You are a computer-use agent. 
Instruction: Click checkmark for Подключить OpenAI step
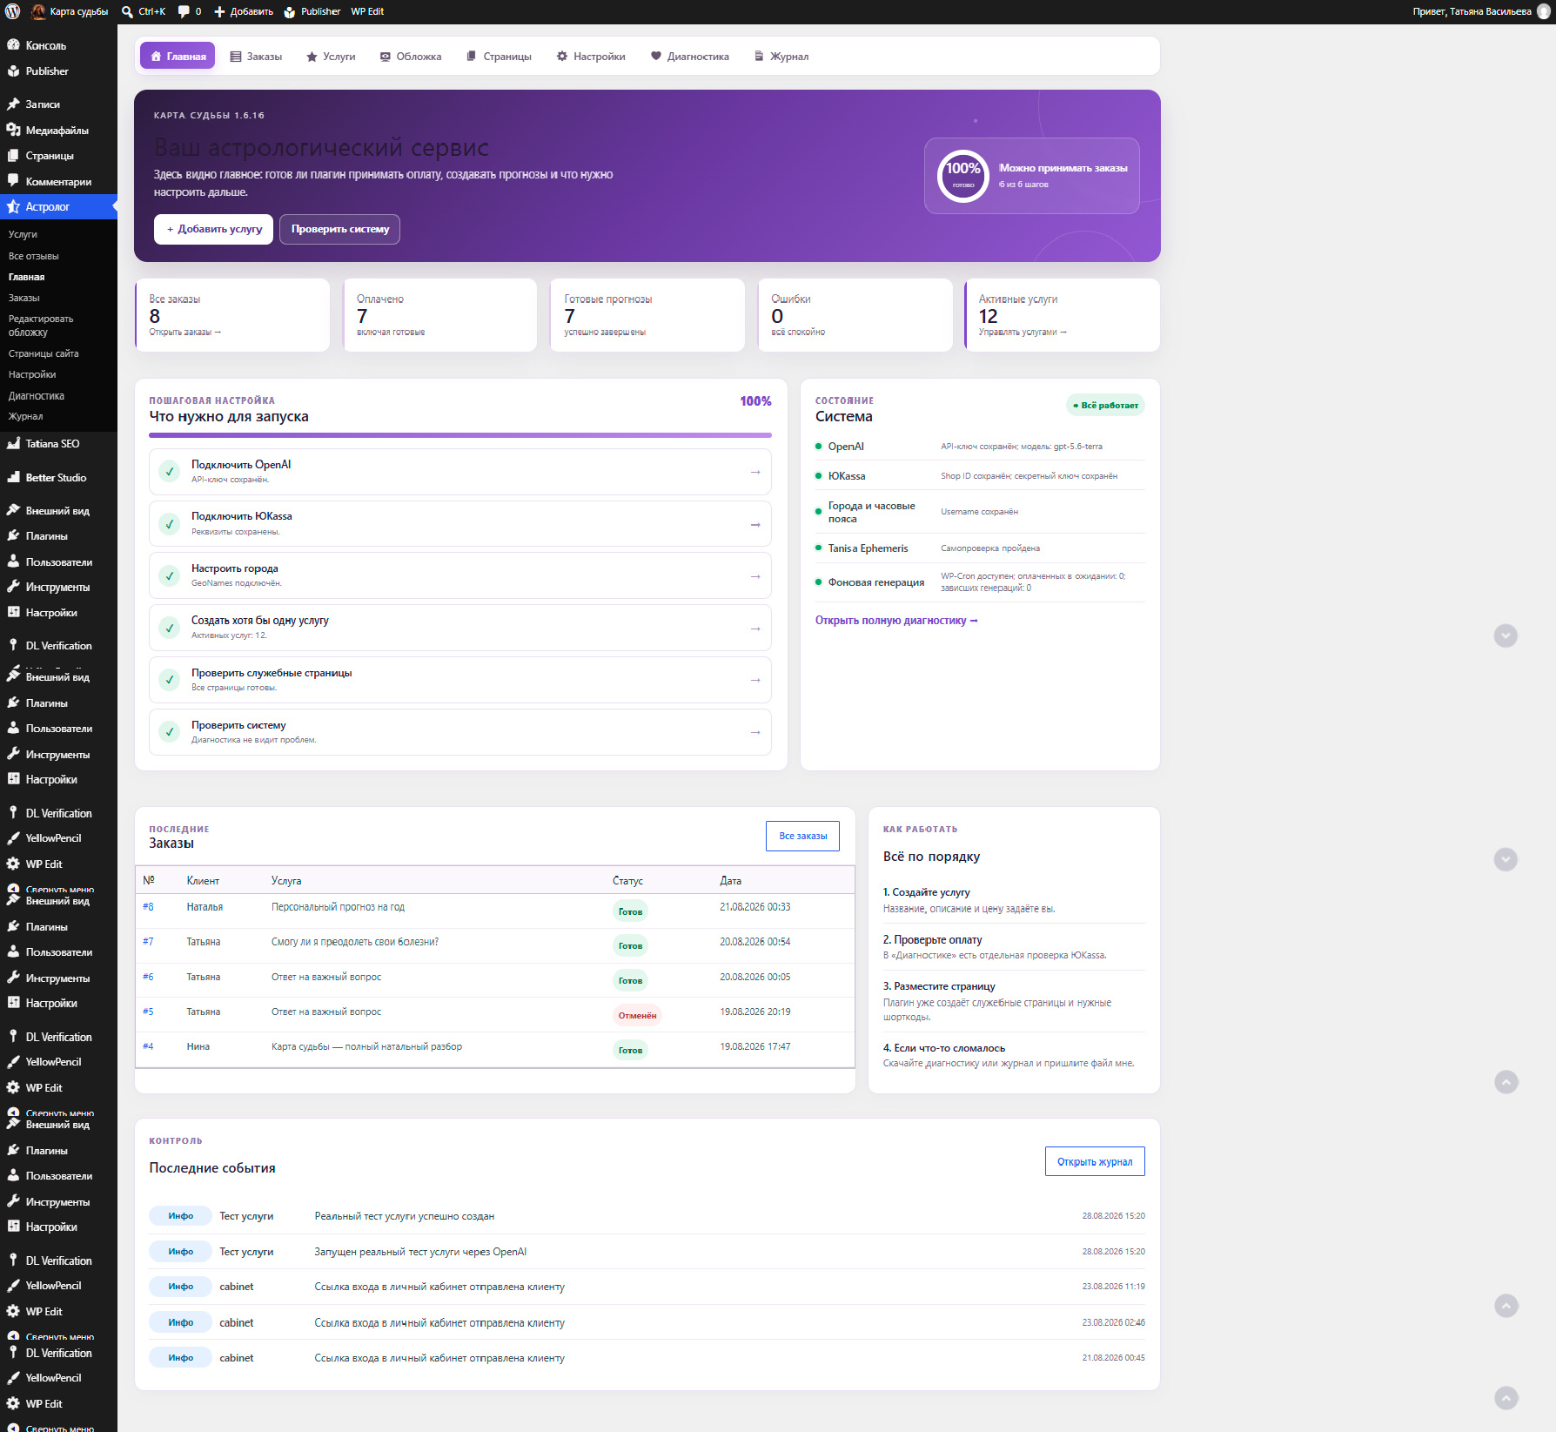(170, 471)
